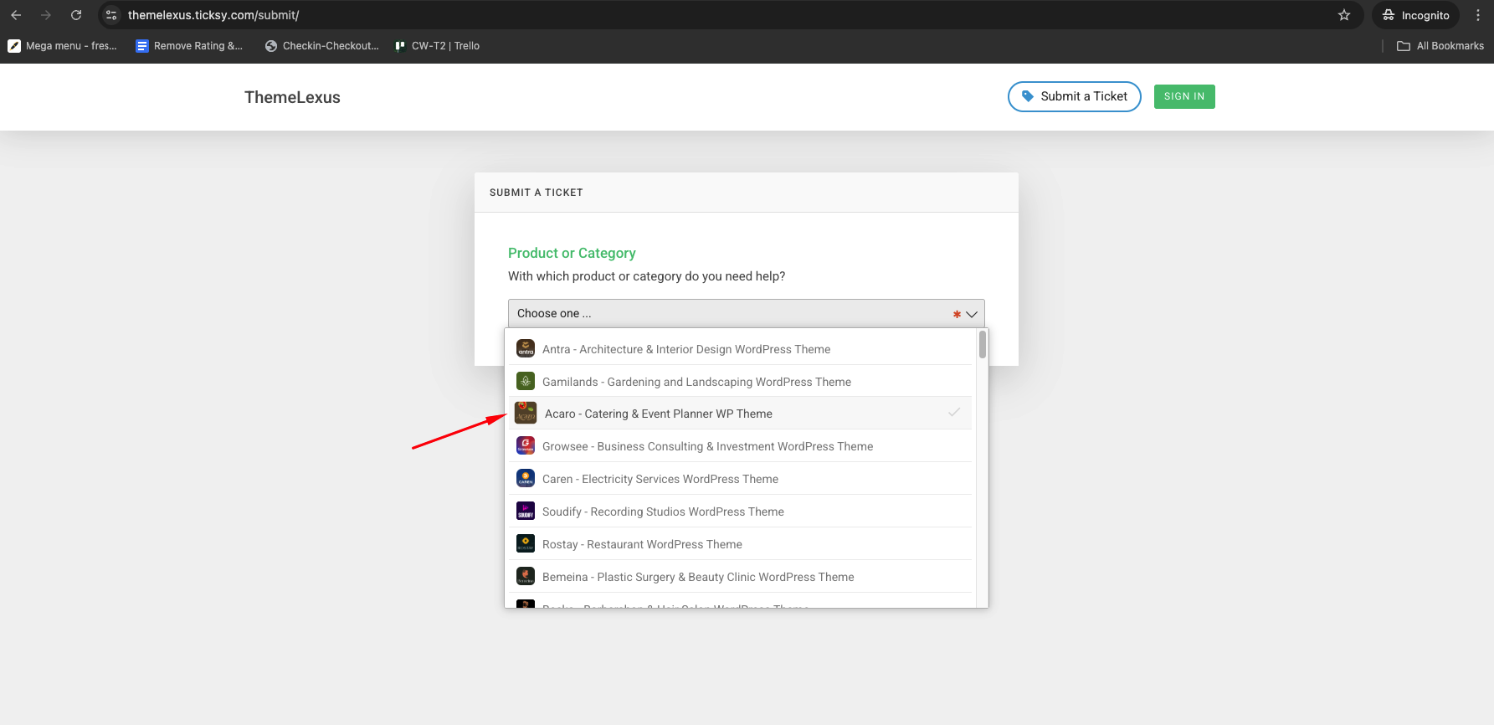Open Mega menu bookmark
The width and height of the screenshot is (1494, 725).
click(63, 46)
